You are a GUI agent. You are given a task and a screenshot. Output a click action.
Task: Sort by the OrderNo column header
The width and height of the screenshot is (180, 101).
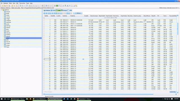click(53, 16)
